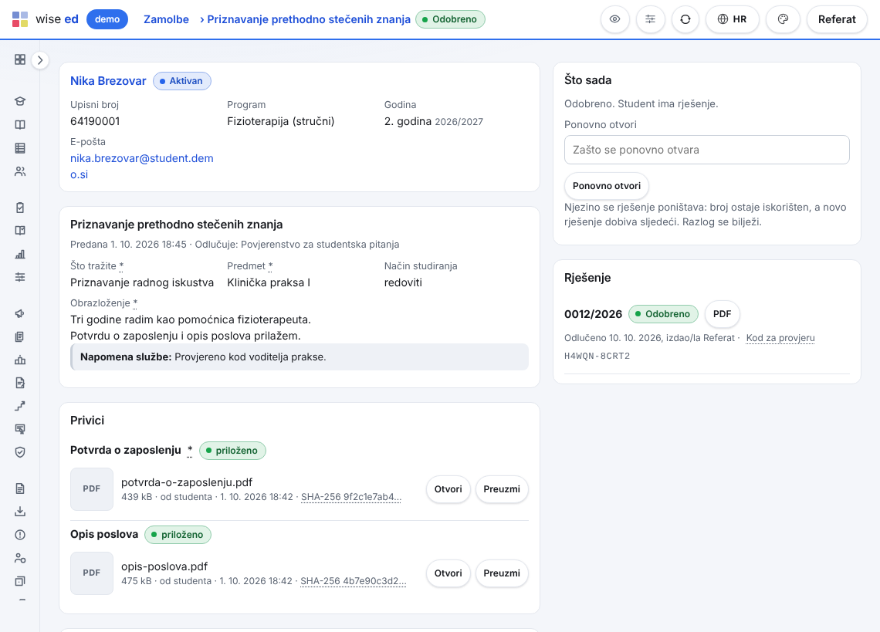This screenshot has width=880, height=632.
Task: Open the color palette theme icon
Action: pos(783,19)
